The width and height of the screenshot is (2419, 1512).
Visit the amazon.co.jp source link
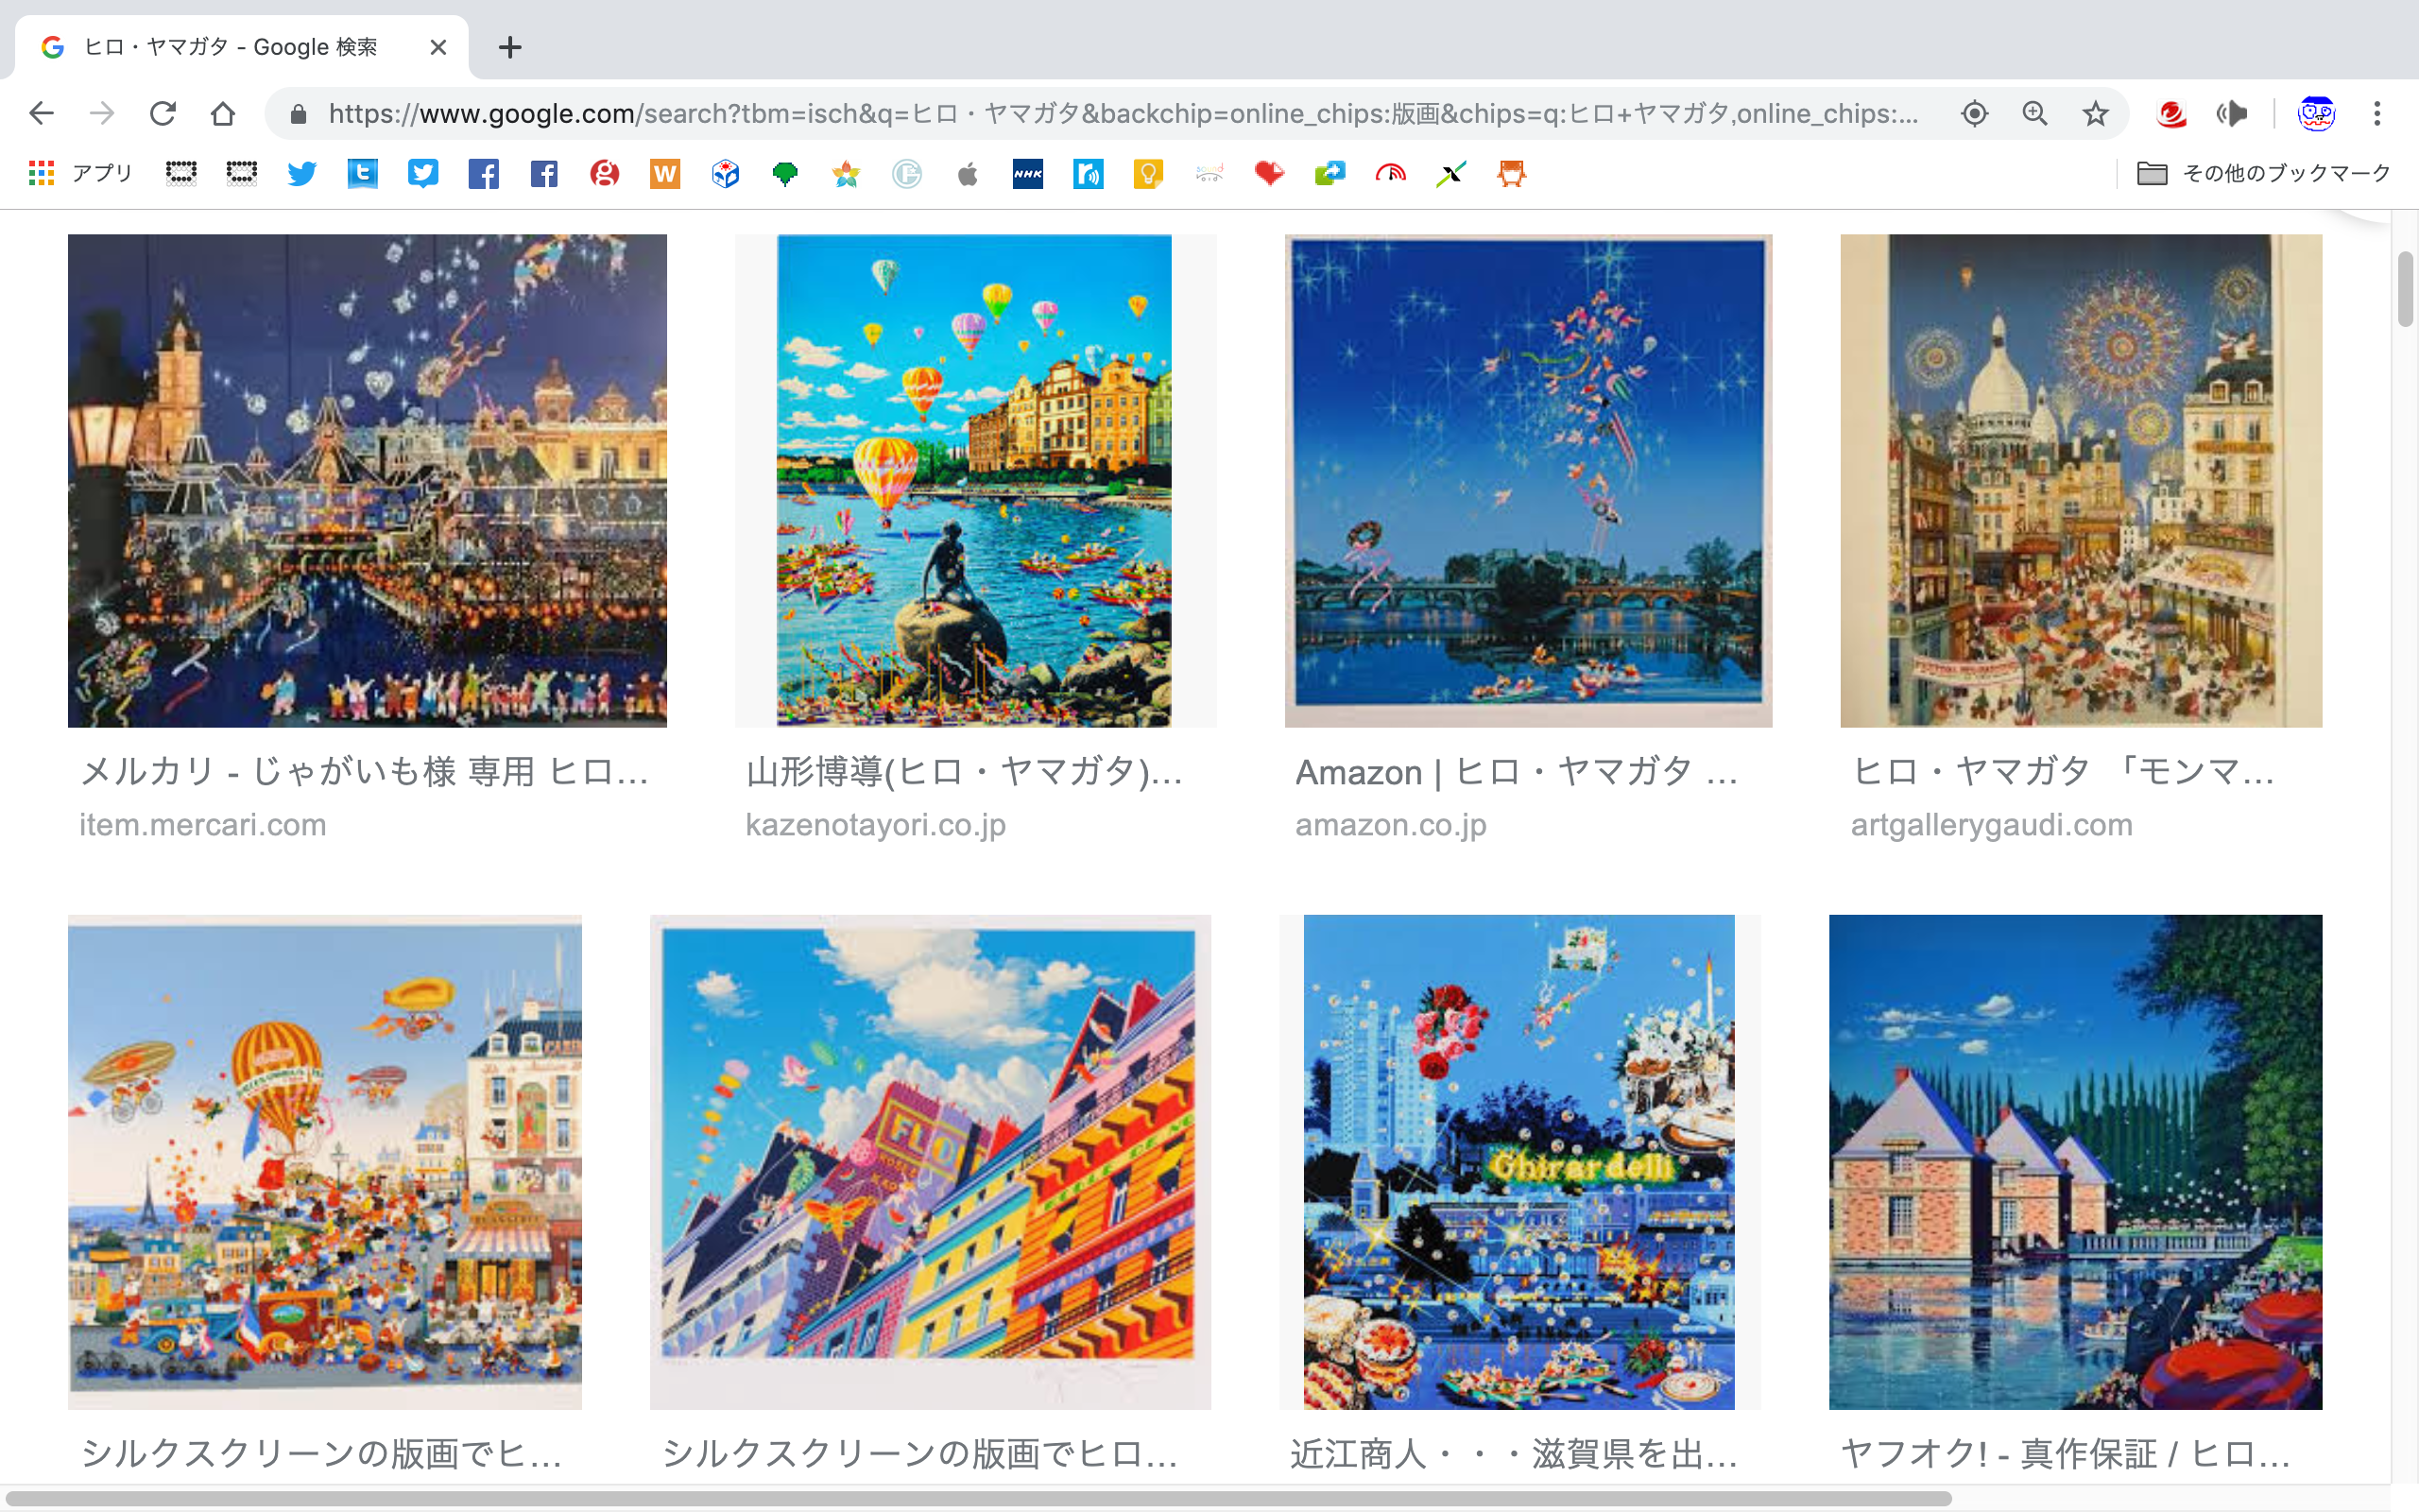pyautogui.click(x=1392, y=825)
